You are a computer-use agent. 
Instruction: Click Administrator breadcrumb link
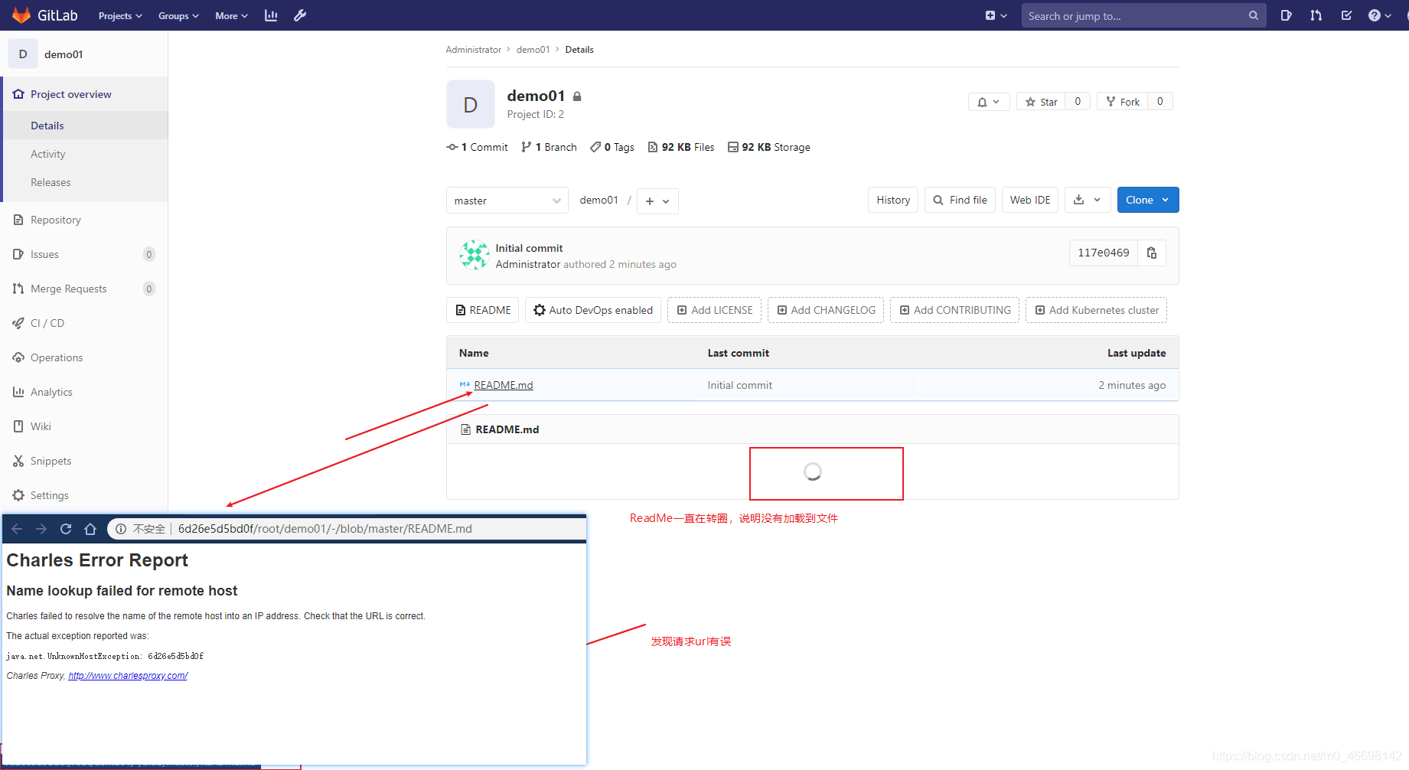point(473,50)
